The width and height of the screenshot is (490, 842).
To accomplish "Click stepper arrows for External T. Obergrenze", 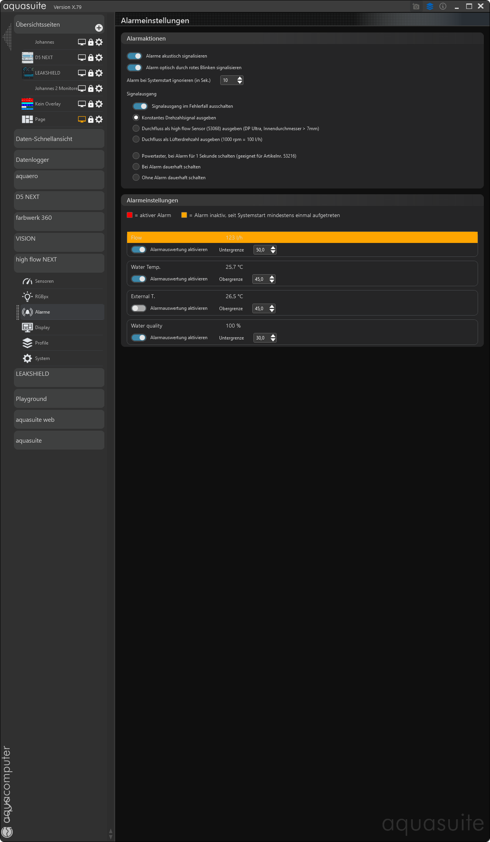I will tap(272, 308).
